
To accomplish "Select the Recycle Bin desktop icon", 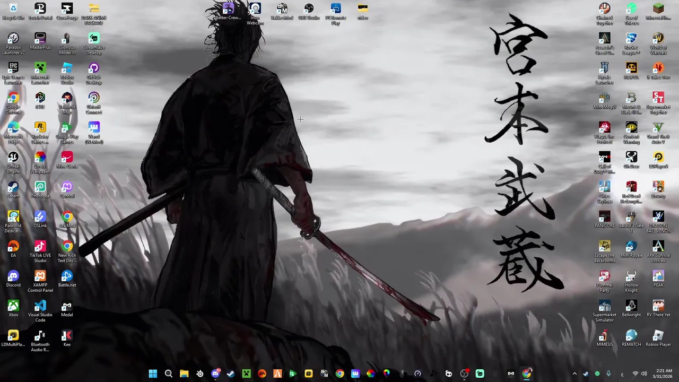I will [x=13, y=11].
